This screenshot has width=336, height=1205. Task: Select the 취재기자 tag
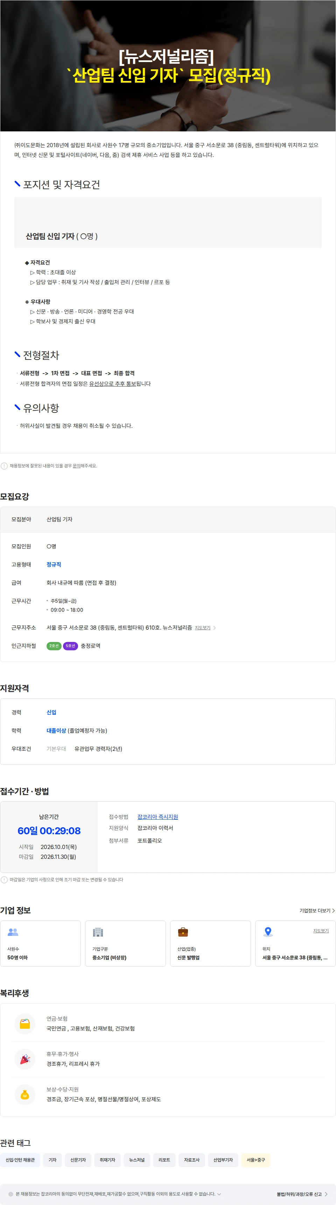[107, 1160]
